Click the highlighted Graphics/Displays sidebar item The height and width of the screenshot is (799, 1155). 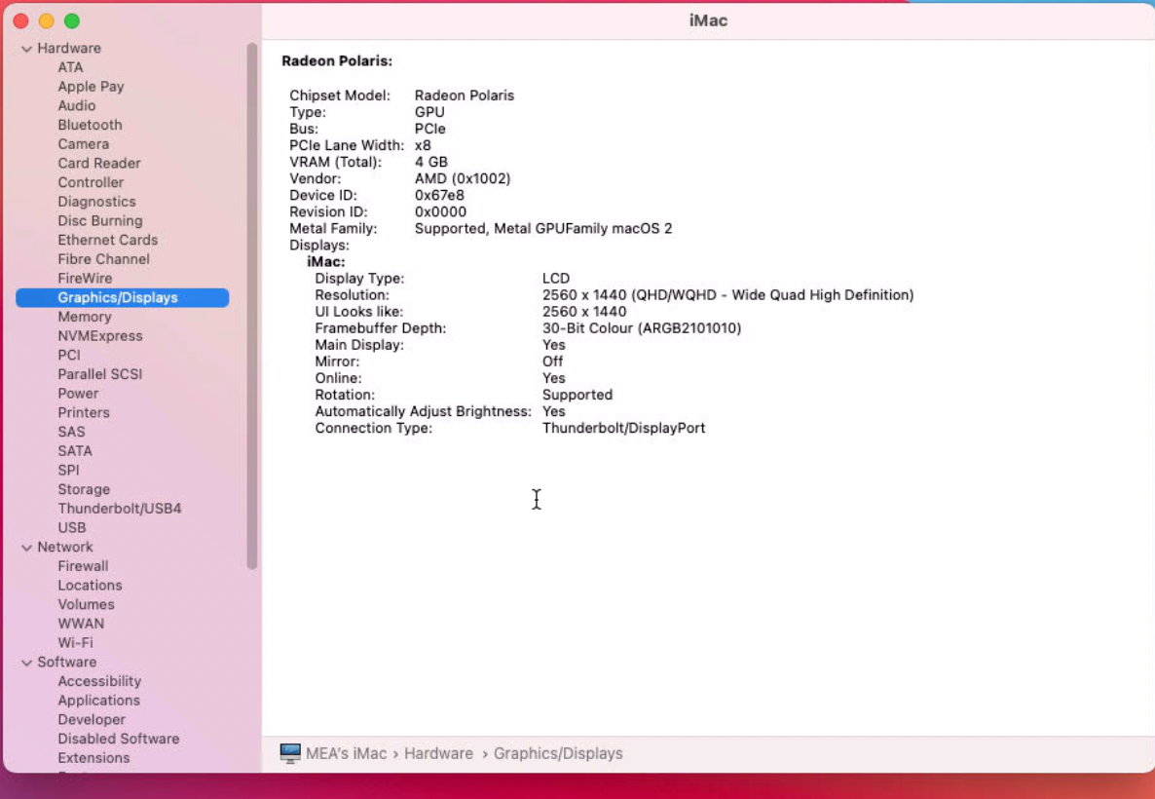click(x=123, y=297)
